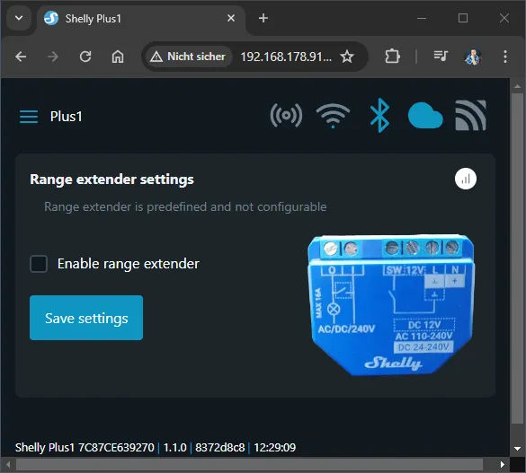Click the horizontal scrollbar thumb
This screenshot has width=526, height=473.
[x=249, y=465]
